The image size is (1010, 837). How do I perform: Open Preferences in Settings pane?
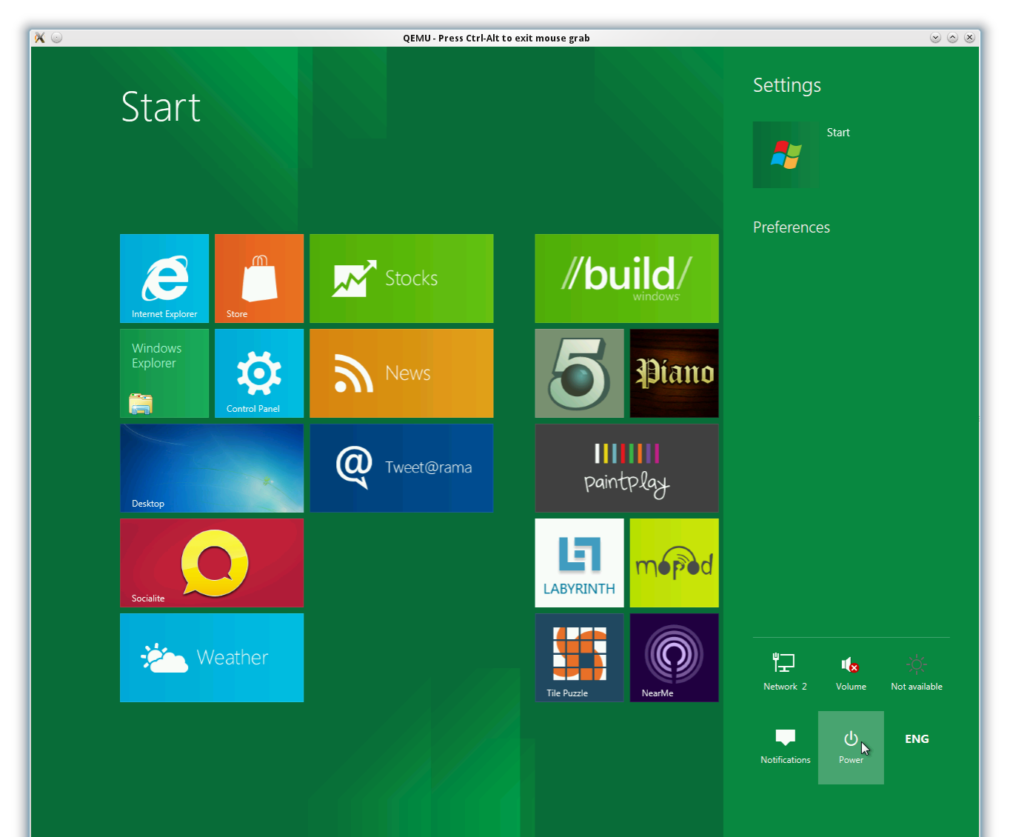(x=792, y=227)
